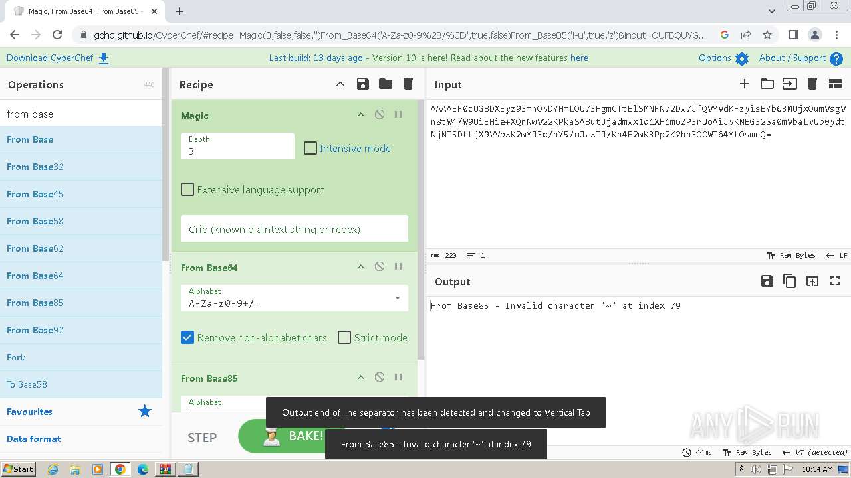Click the Crib known plaintext field
851x478 pixels.
pos(295,229)
